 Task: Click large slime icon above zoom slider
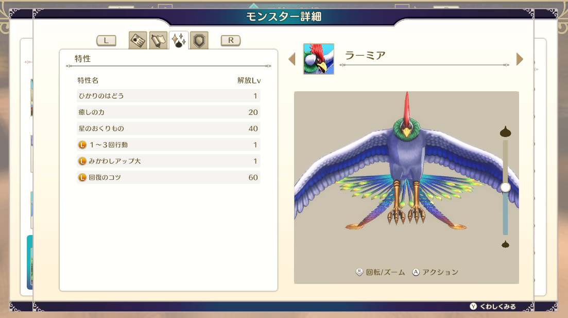click(x=505, y=131)
